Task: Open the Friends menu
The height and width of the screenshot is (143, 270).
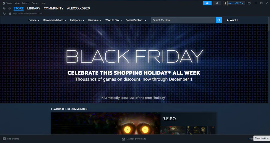Action: pos(25,3)
